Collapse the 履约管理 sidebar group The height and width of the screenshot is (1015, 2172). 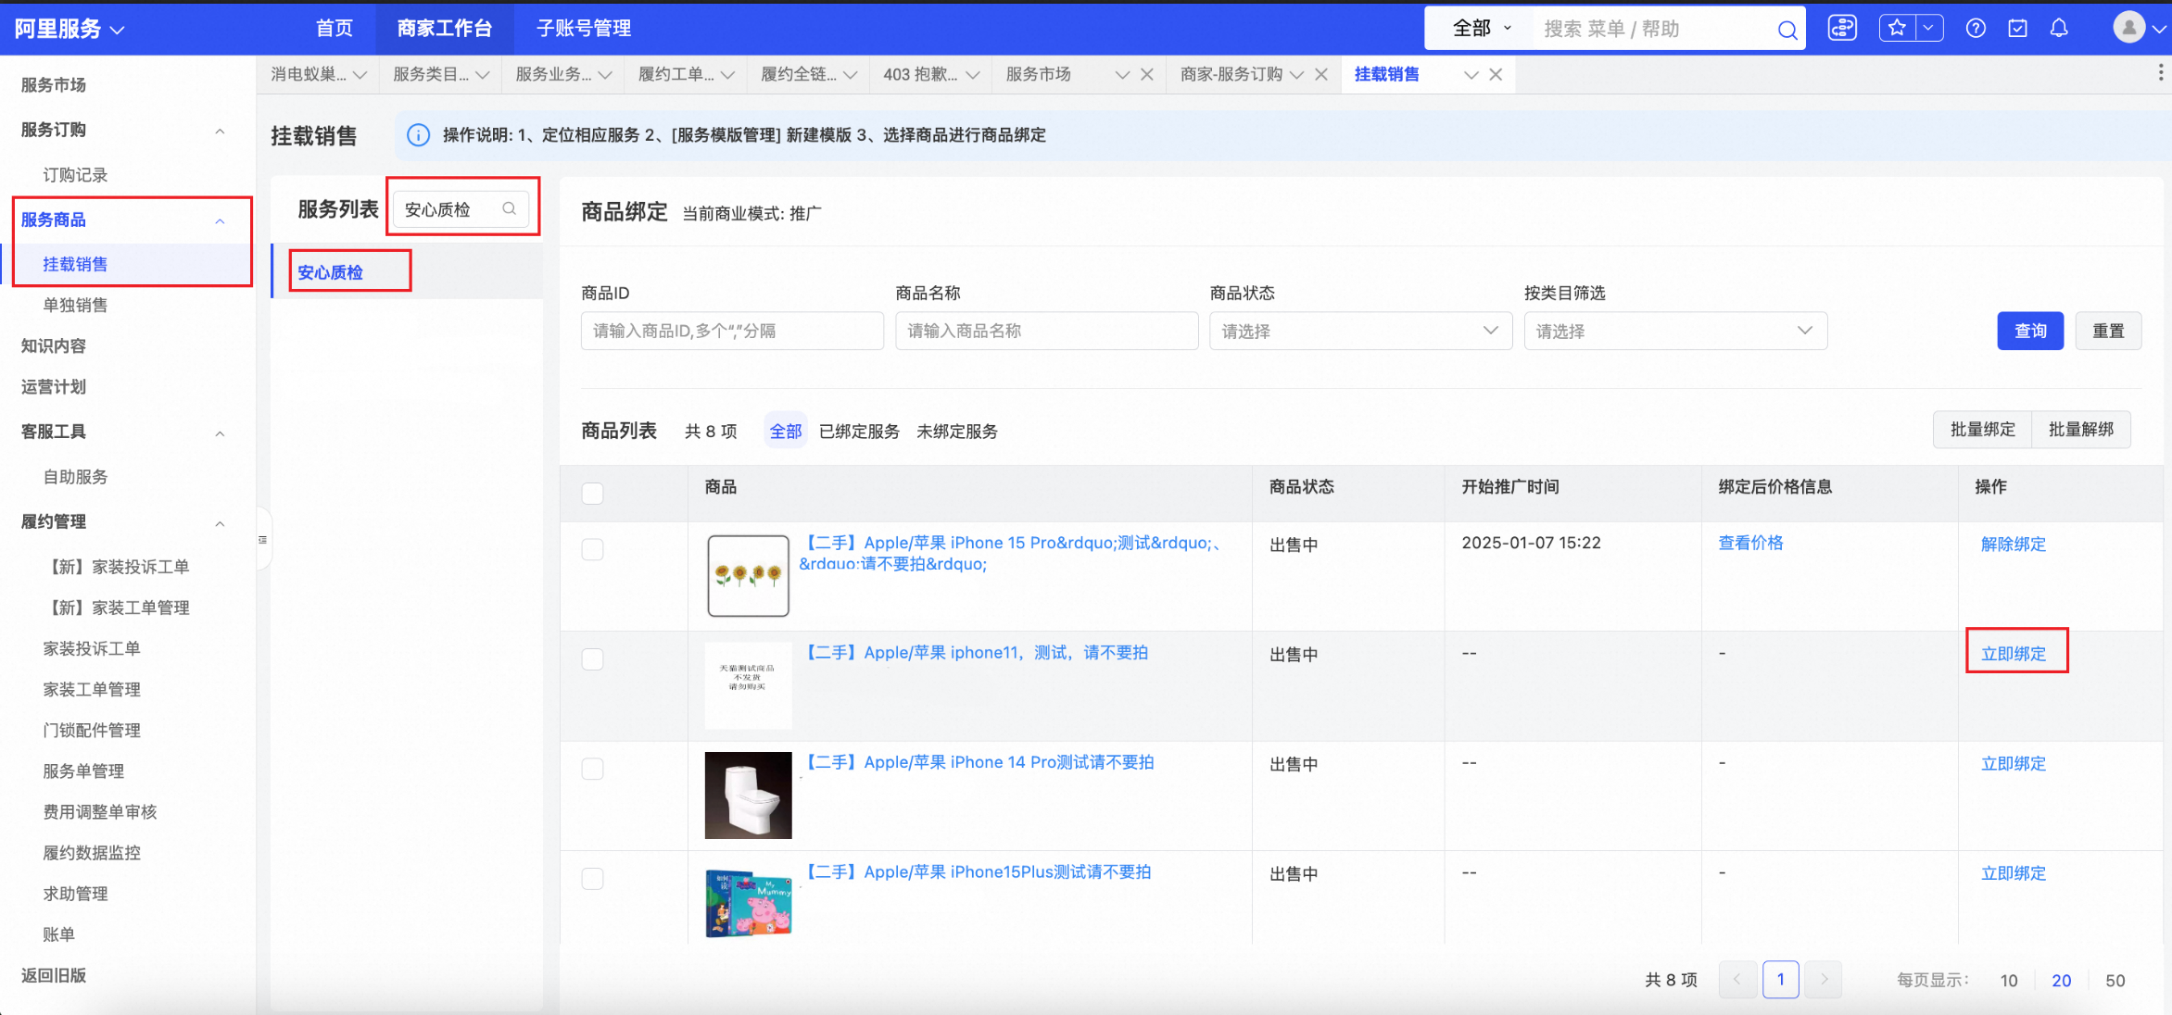point(220,522)
